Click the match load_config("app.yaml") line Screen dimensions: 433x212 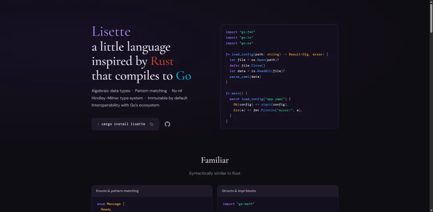(260, 99)
